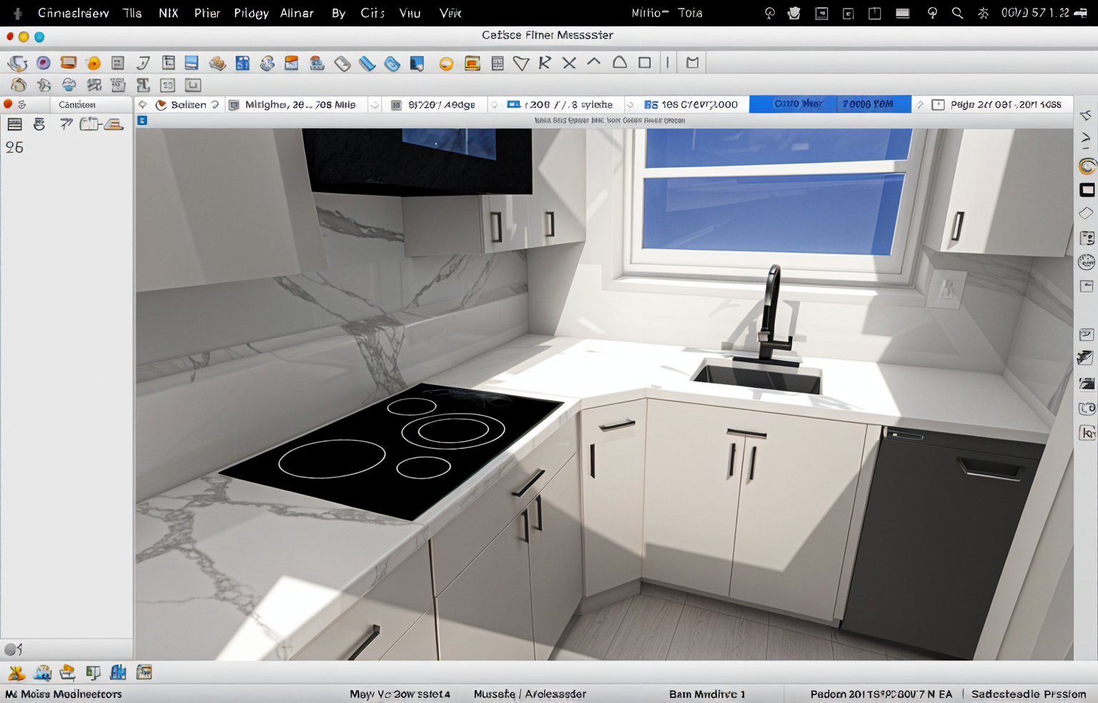Click the blue floppy disk save icon
Viewport: 1098px width, 703px height.
(x=192, y=63)
